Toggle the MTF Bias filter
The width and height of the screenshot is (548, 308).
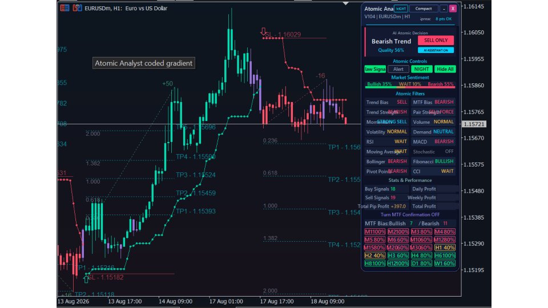pyautogui.click(x=433, y=102)
